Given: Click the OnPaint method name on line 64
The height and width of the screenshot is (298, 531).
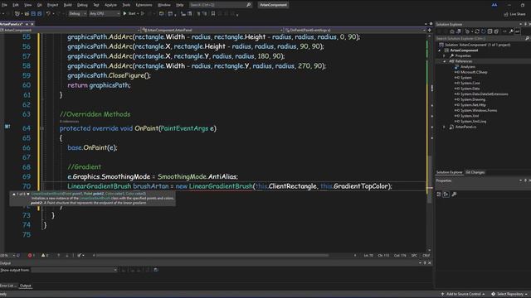Looking at the screenshot, I should point(146,128).
